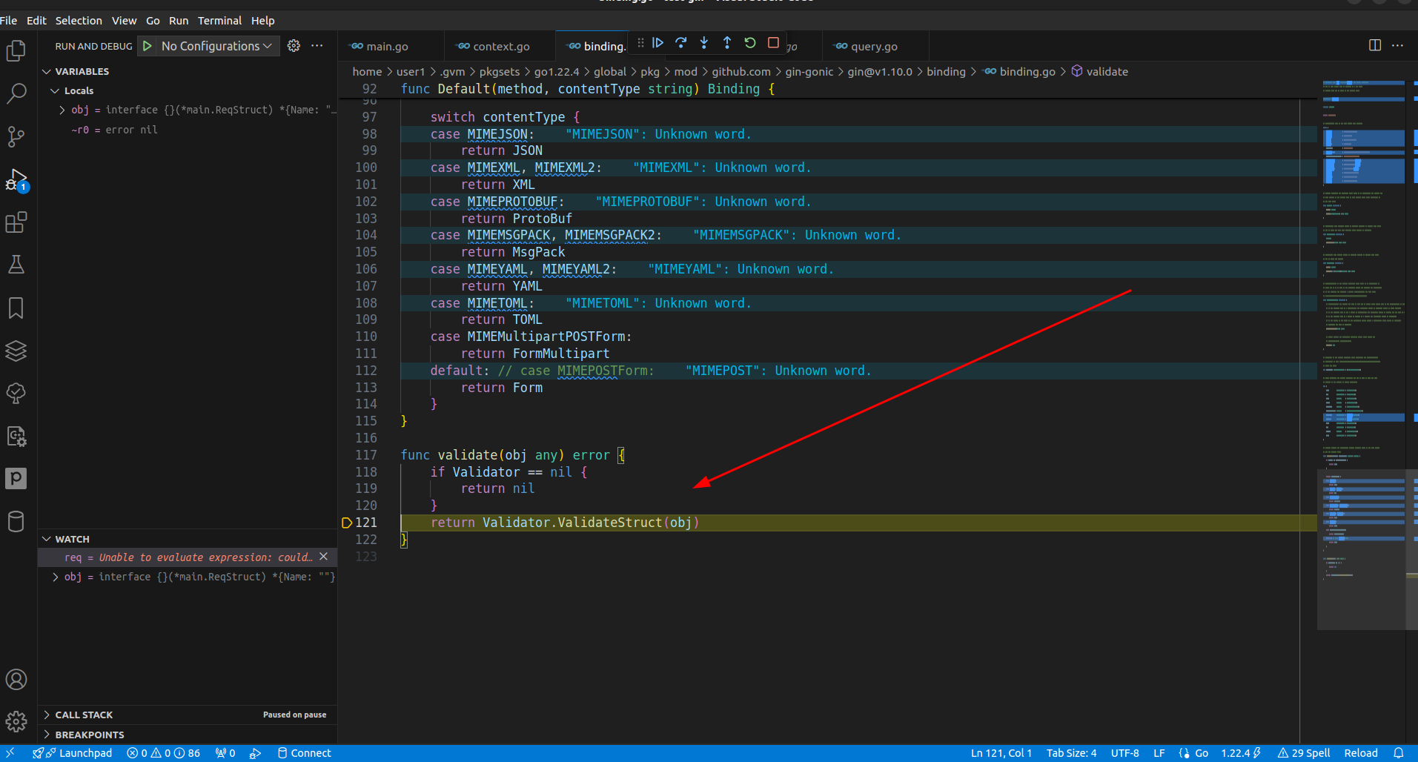Split the editor to the right
This screenshot has width=1418, height=762.
(x=1375, y=45)
